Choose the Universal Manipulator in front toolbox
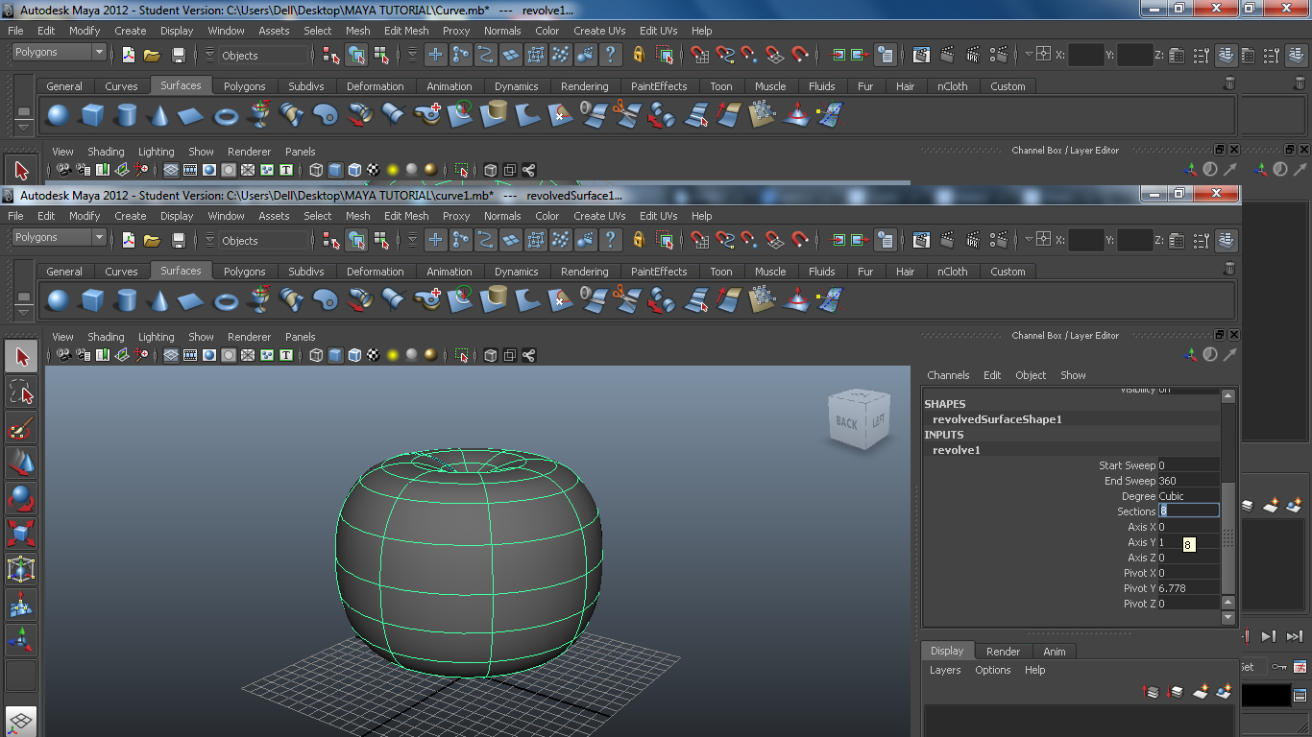This screenshot has width=1312, height=737. [21, 569]
